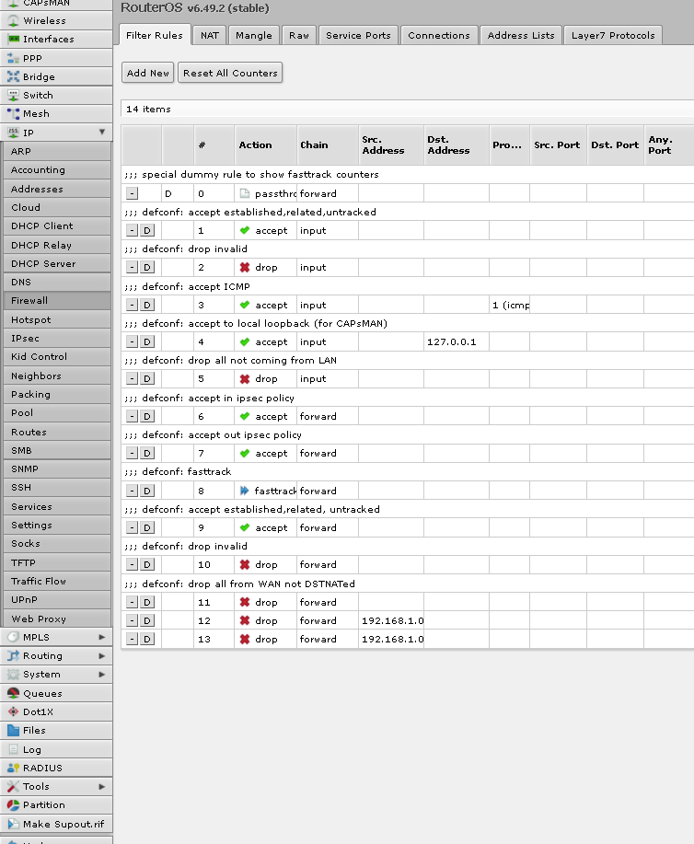The width and height of the screenshot is (694, 844).
Task: Open Dot1X icon entry
Action: (x=13, y=711)
